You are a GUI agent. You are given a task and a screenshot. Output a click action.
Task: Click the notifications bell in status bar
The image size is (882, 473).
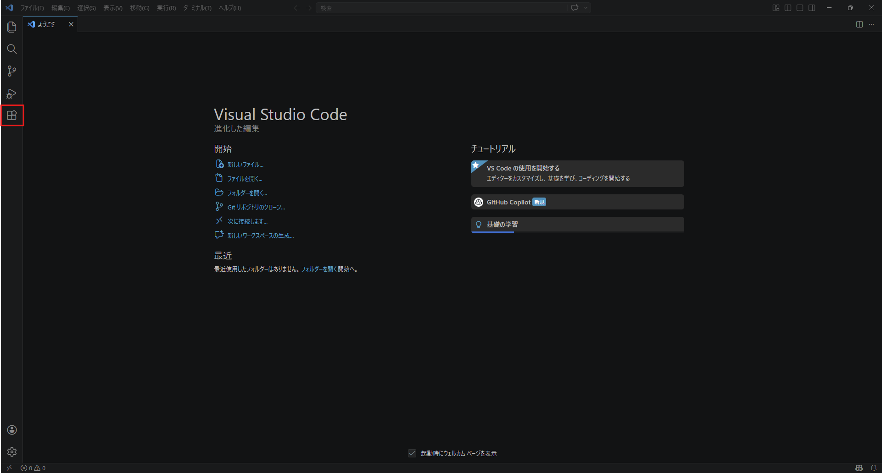874,468
